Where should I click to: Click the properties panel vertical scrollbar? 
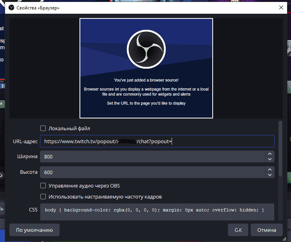point(280,149)
